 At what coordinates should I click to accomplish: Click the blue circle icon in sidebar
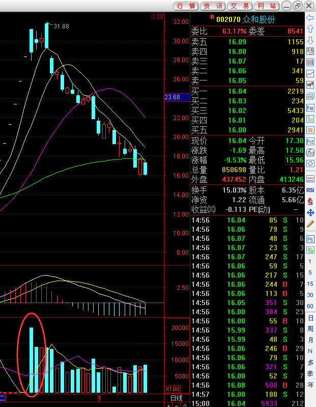[x=310, y=164]
